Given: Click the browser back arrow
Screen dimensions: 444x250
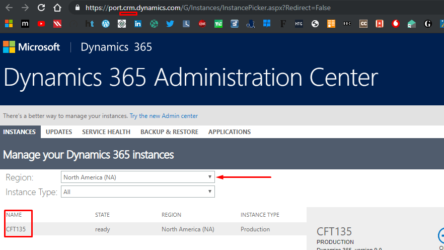Looking at the screenshot, I should pos(9,8).
